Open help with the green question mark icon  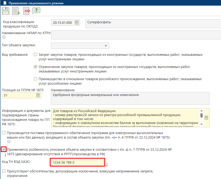[x=36, y=11]
